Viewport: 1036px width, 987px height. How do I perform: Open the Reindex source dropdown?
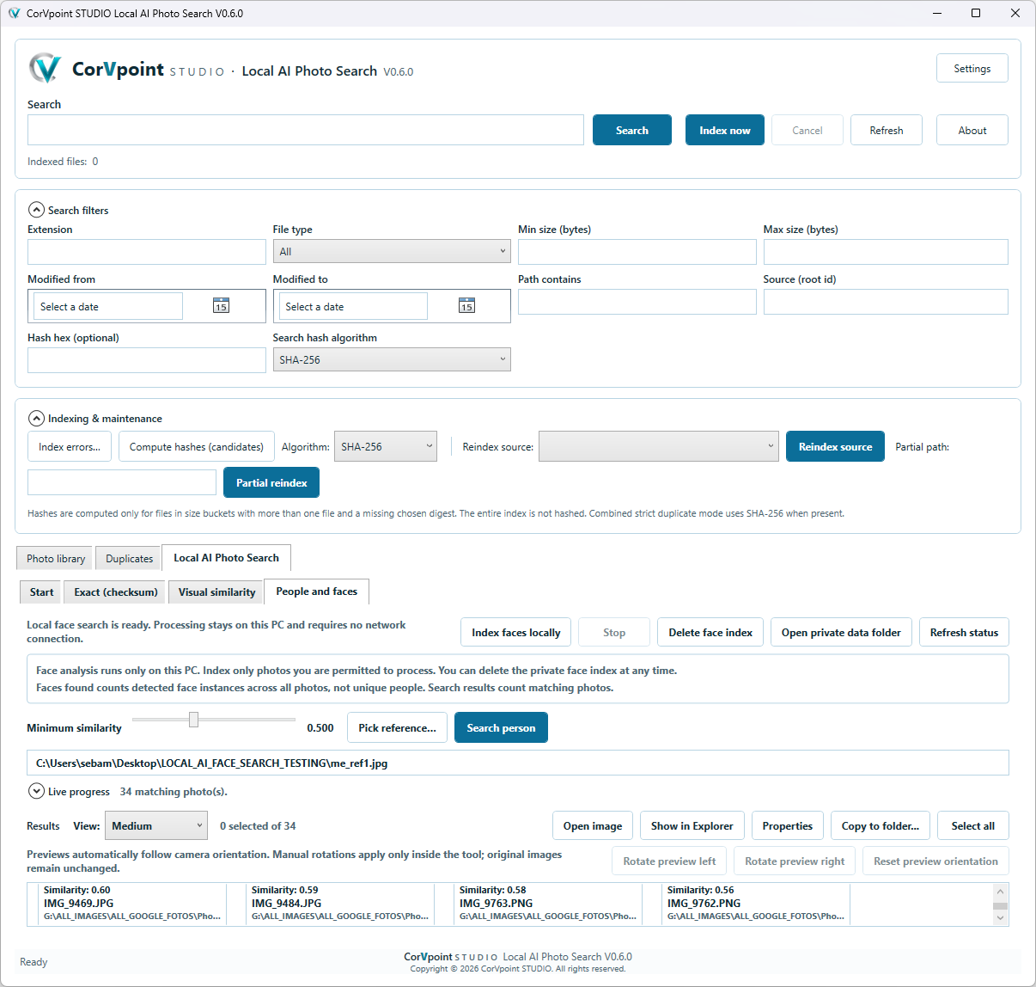[659, 446]
